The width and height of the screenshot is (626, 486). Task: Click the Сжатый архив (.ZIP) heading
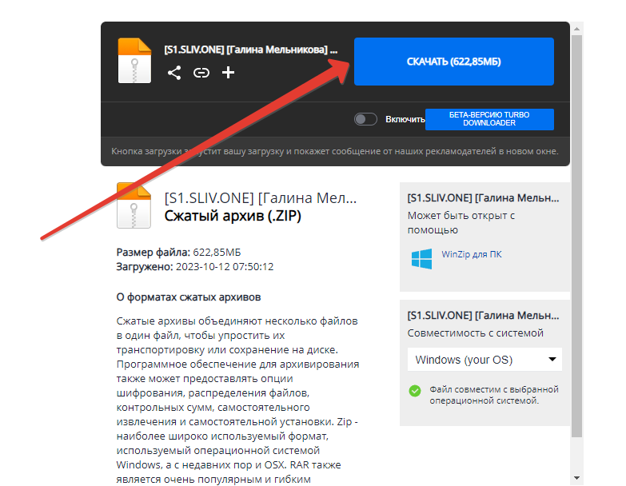(x=233, y=216)
